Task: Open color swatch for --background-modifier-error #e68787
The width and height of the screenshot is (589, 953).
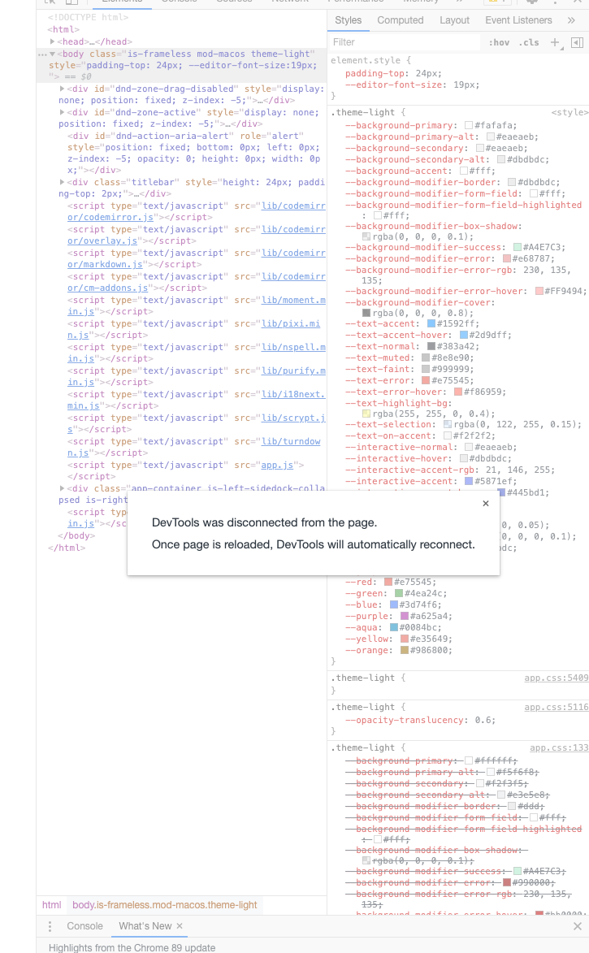Action: (x=506, y=259)
